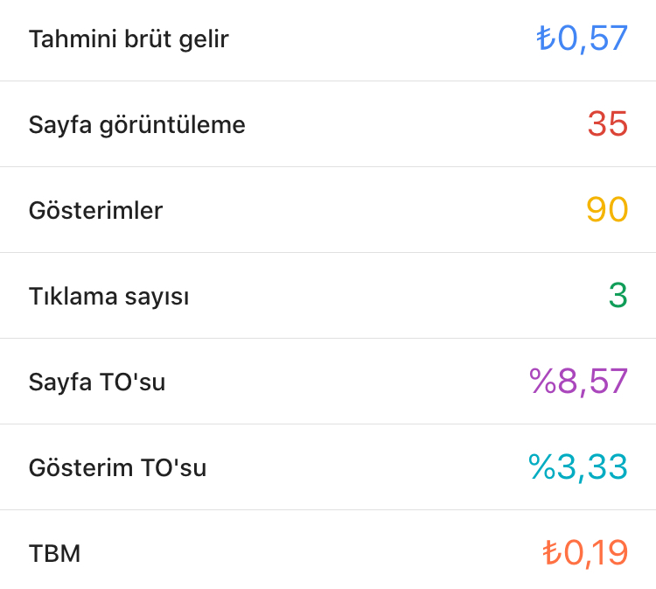656x589 pixels.
Task: Choose the Gösterimler metric label
Action: click(x=95, y=210)
